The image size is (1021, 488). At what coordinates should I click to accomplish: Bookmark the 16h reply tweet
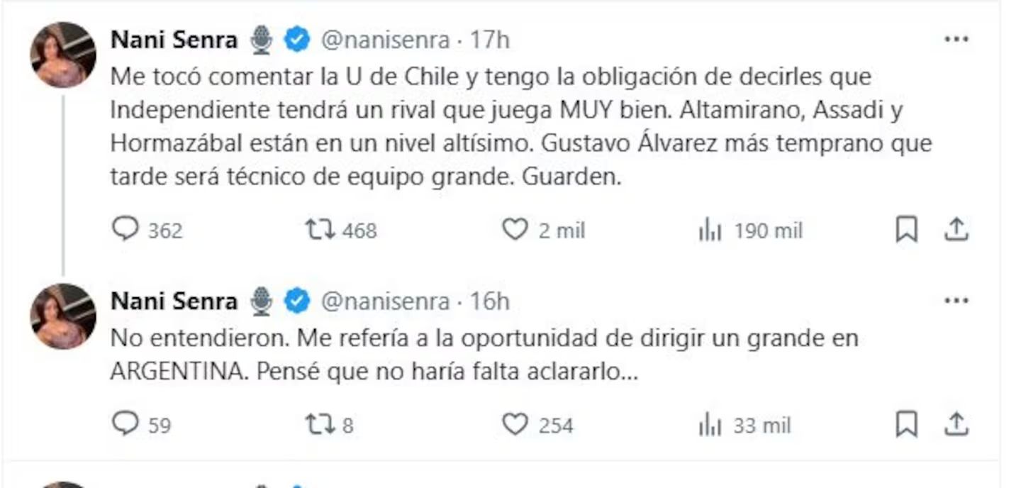click(x=907, y=424)
